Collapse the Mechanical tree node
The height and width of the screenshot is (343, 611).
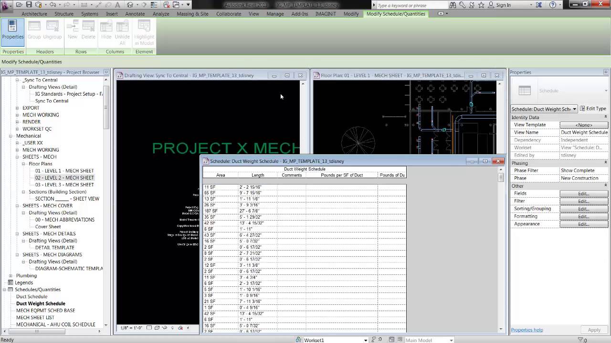(11, 136)
